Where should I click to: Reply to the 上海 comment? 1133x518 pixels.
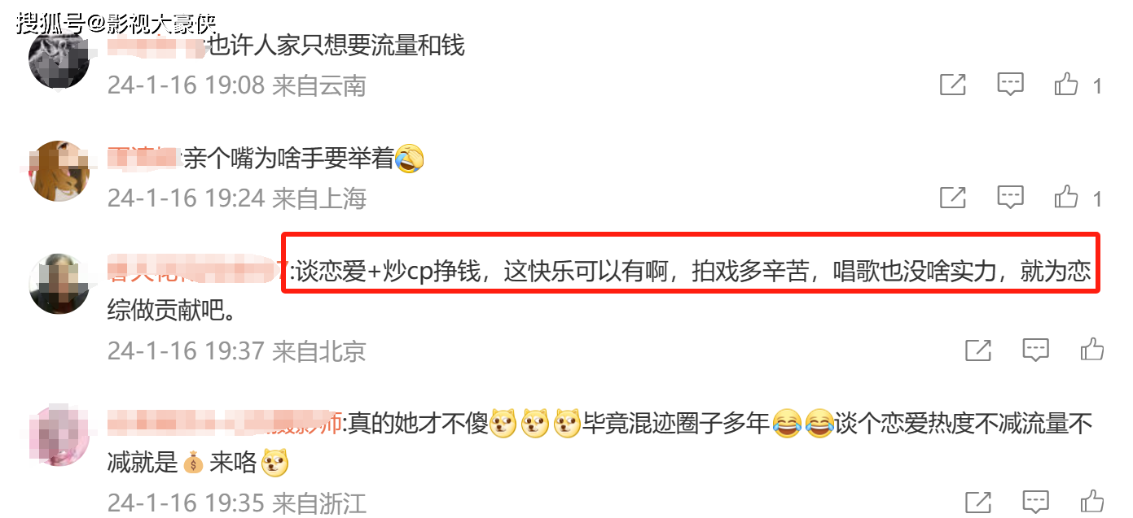click(1011, 197)
